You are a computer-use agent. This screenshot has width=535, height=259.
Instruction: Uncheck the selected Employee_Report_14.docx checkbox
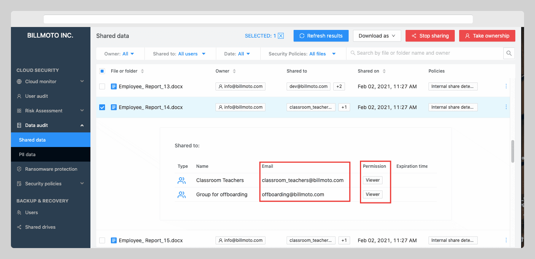102,107
